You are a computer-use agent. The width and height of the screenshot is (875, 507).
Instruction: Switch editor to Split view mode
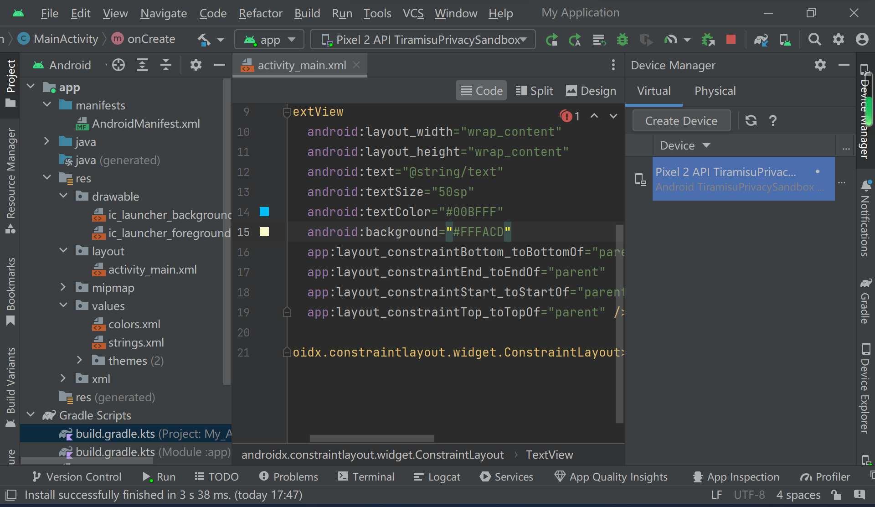[x=534, y=91]
